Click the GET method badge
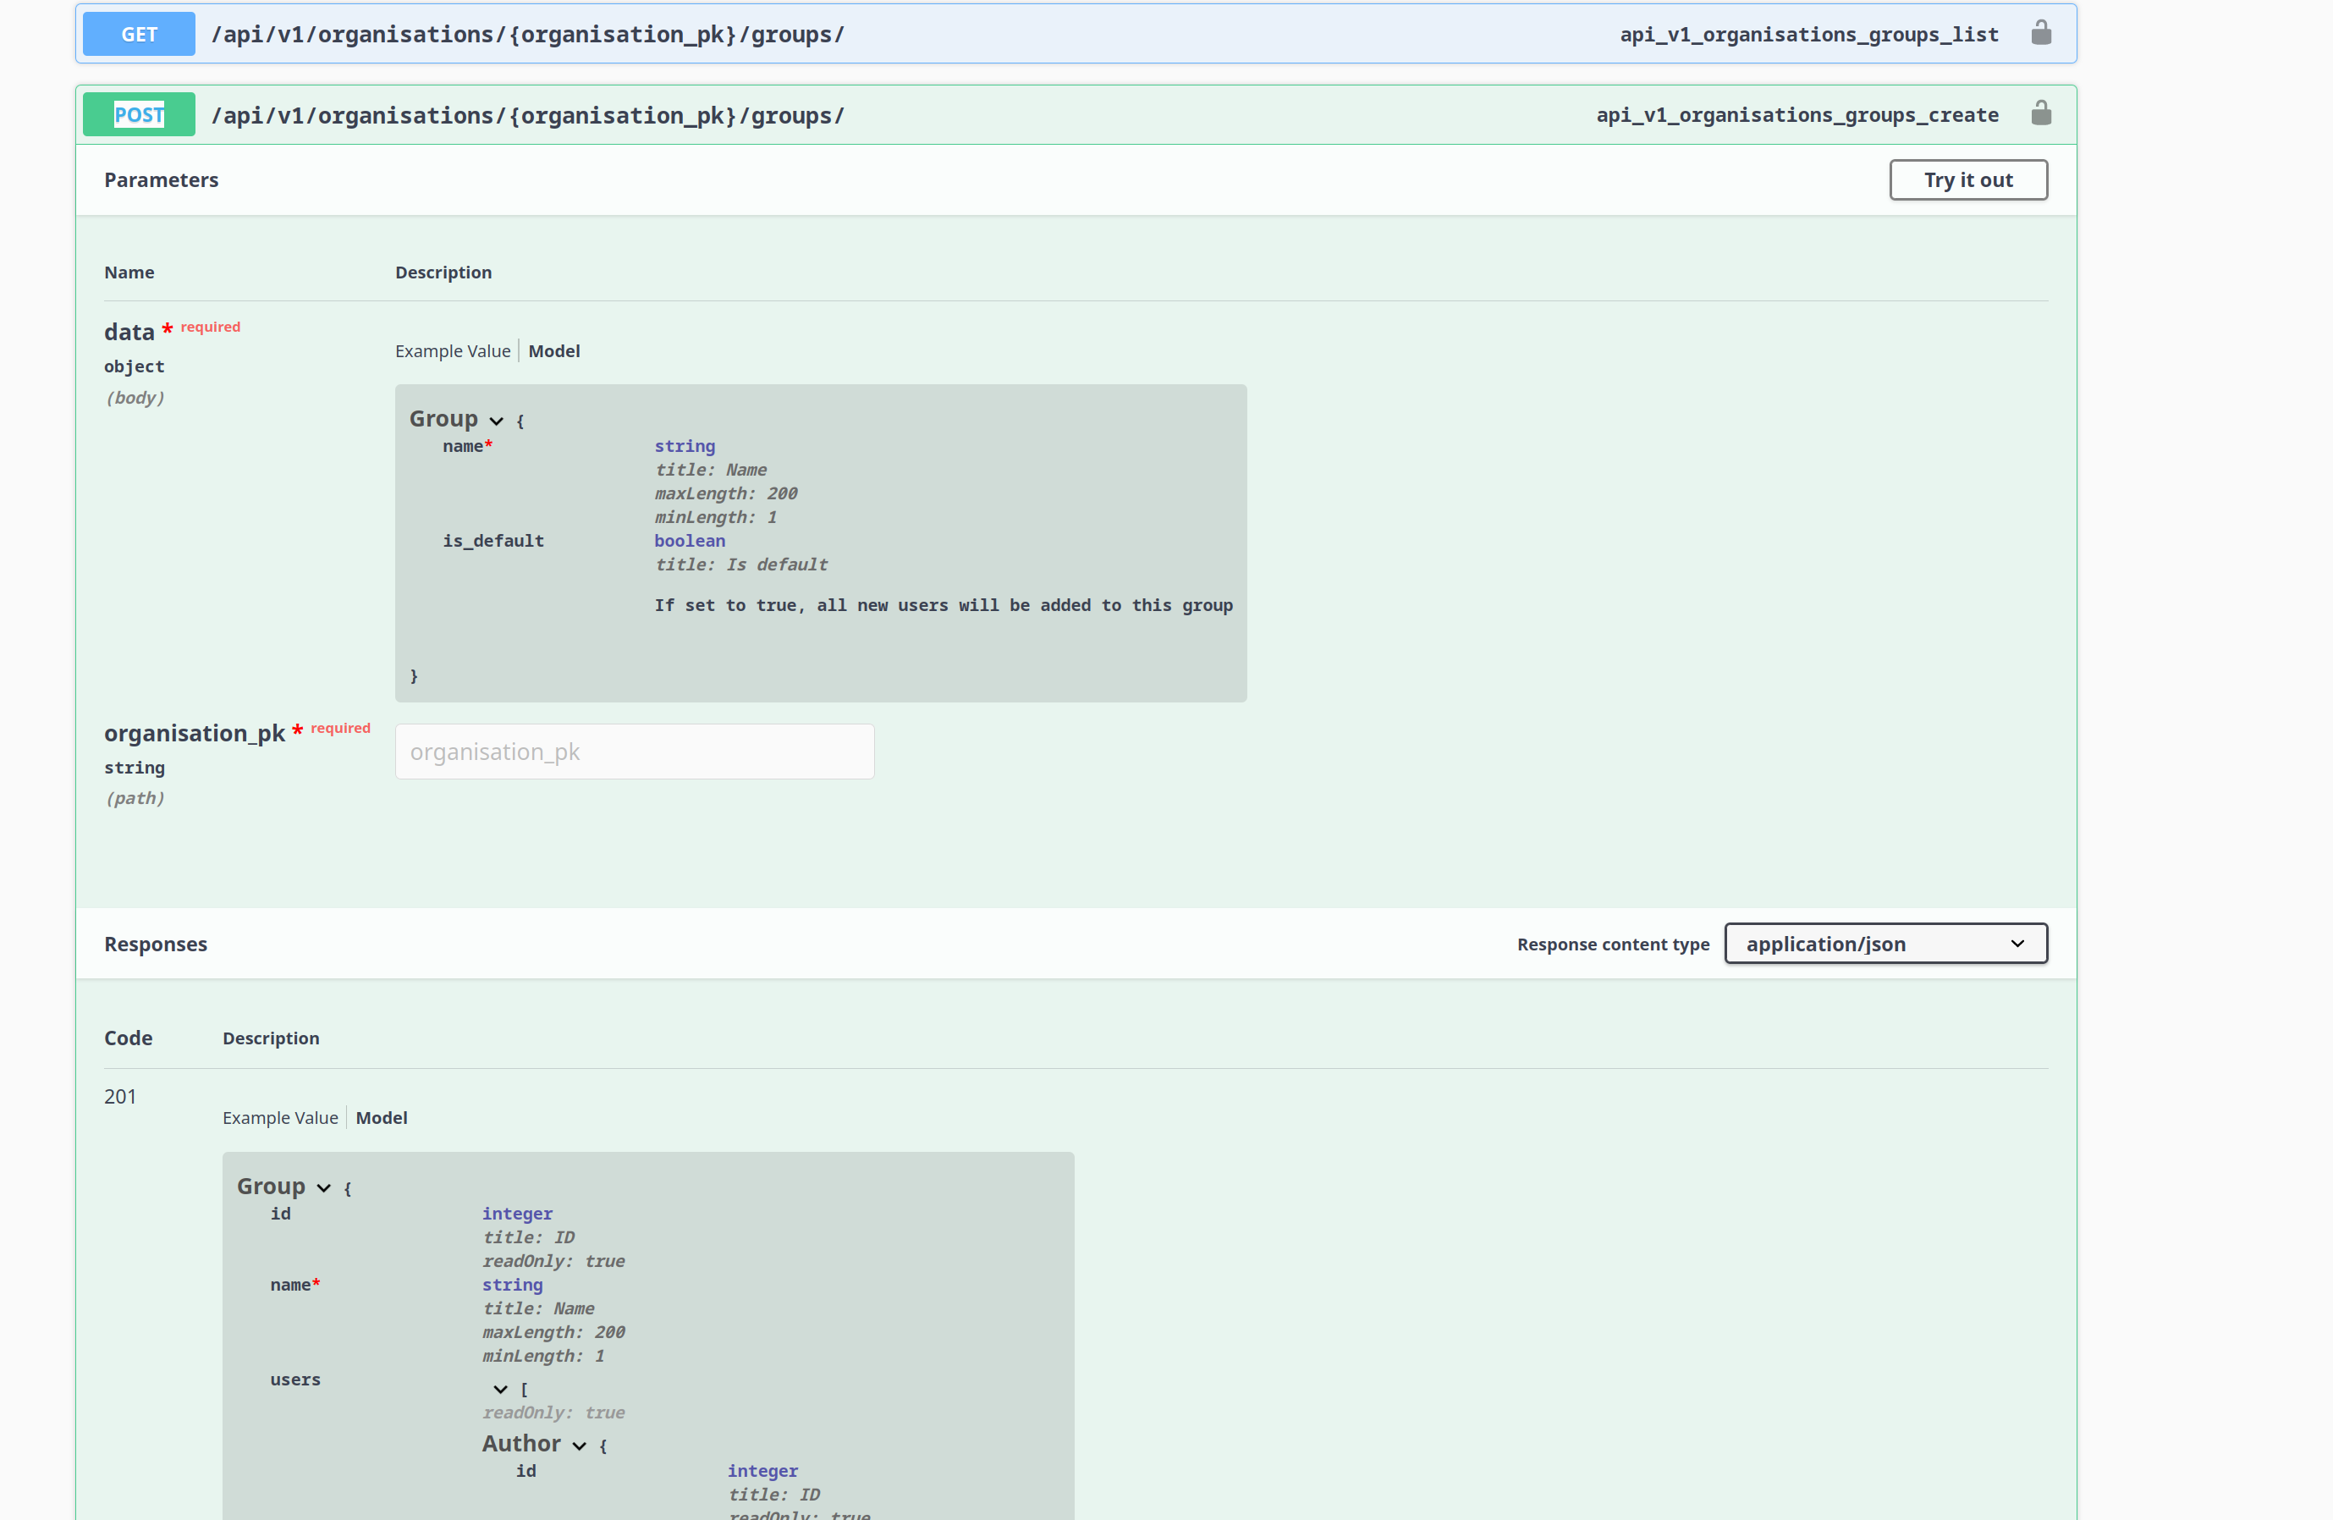This screenshot has width=2333, height=1520. 138,32
